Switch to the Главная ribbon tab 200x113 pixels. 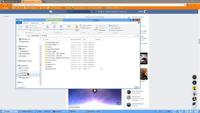(x=26, y=23)
